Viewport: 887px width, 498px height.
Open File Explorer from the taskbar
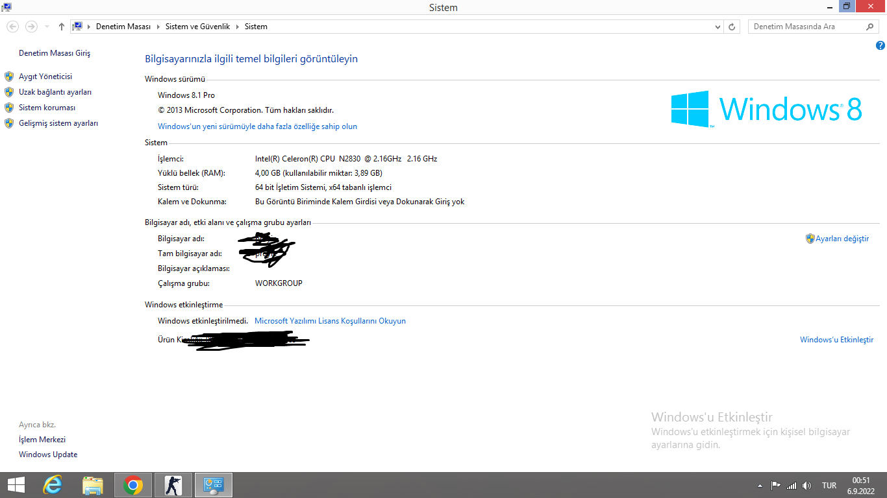pos(93,485)
